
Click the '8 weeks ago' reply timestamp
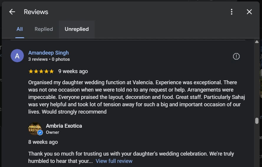(43, 142)
